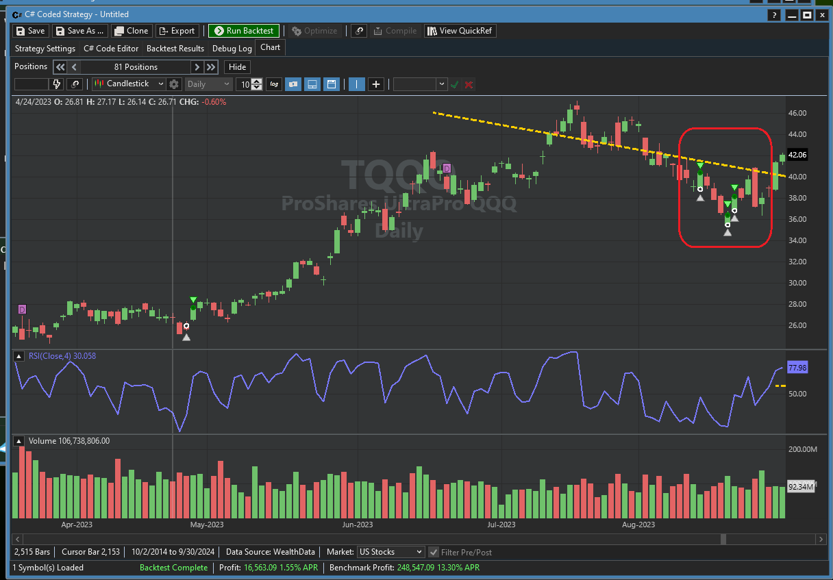Click the 77.98 RSI value label
This screenshot has height=580, width=833.
click(x=797, y=368)
